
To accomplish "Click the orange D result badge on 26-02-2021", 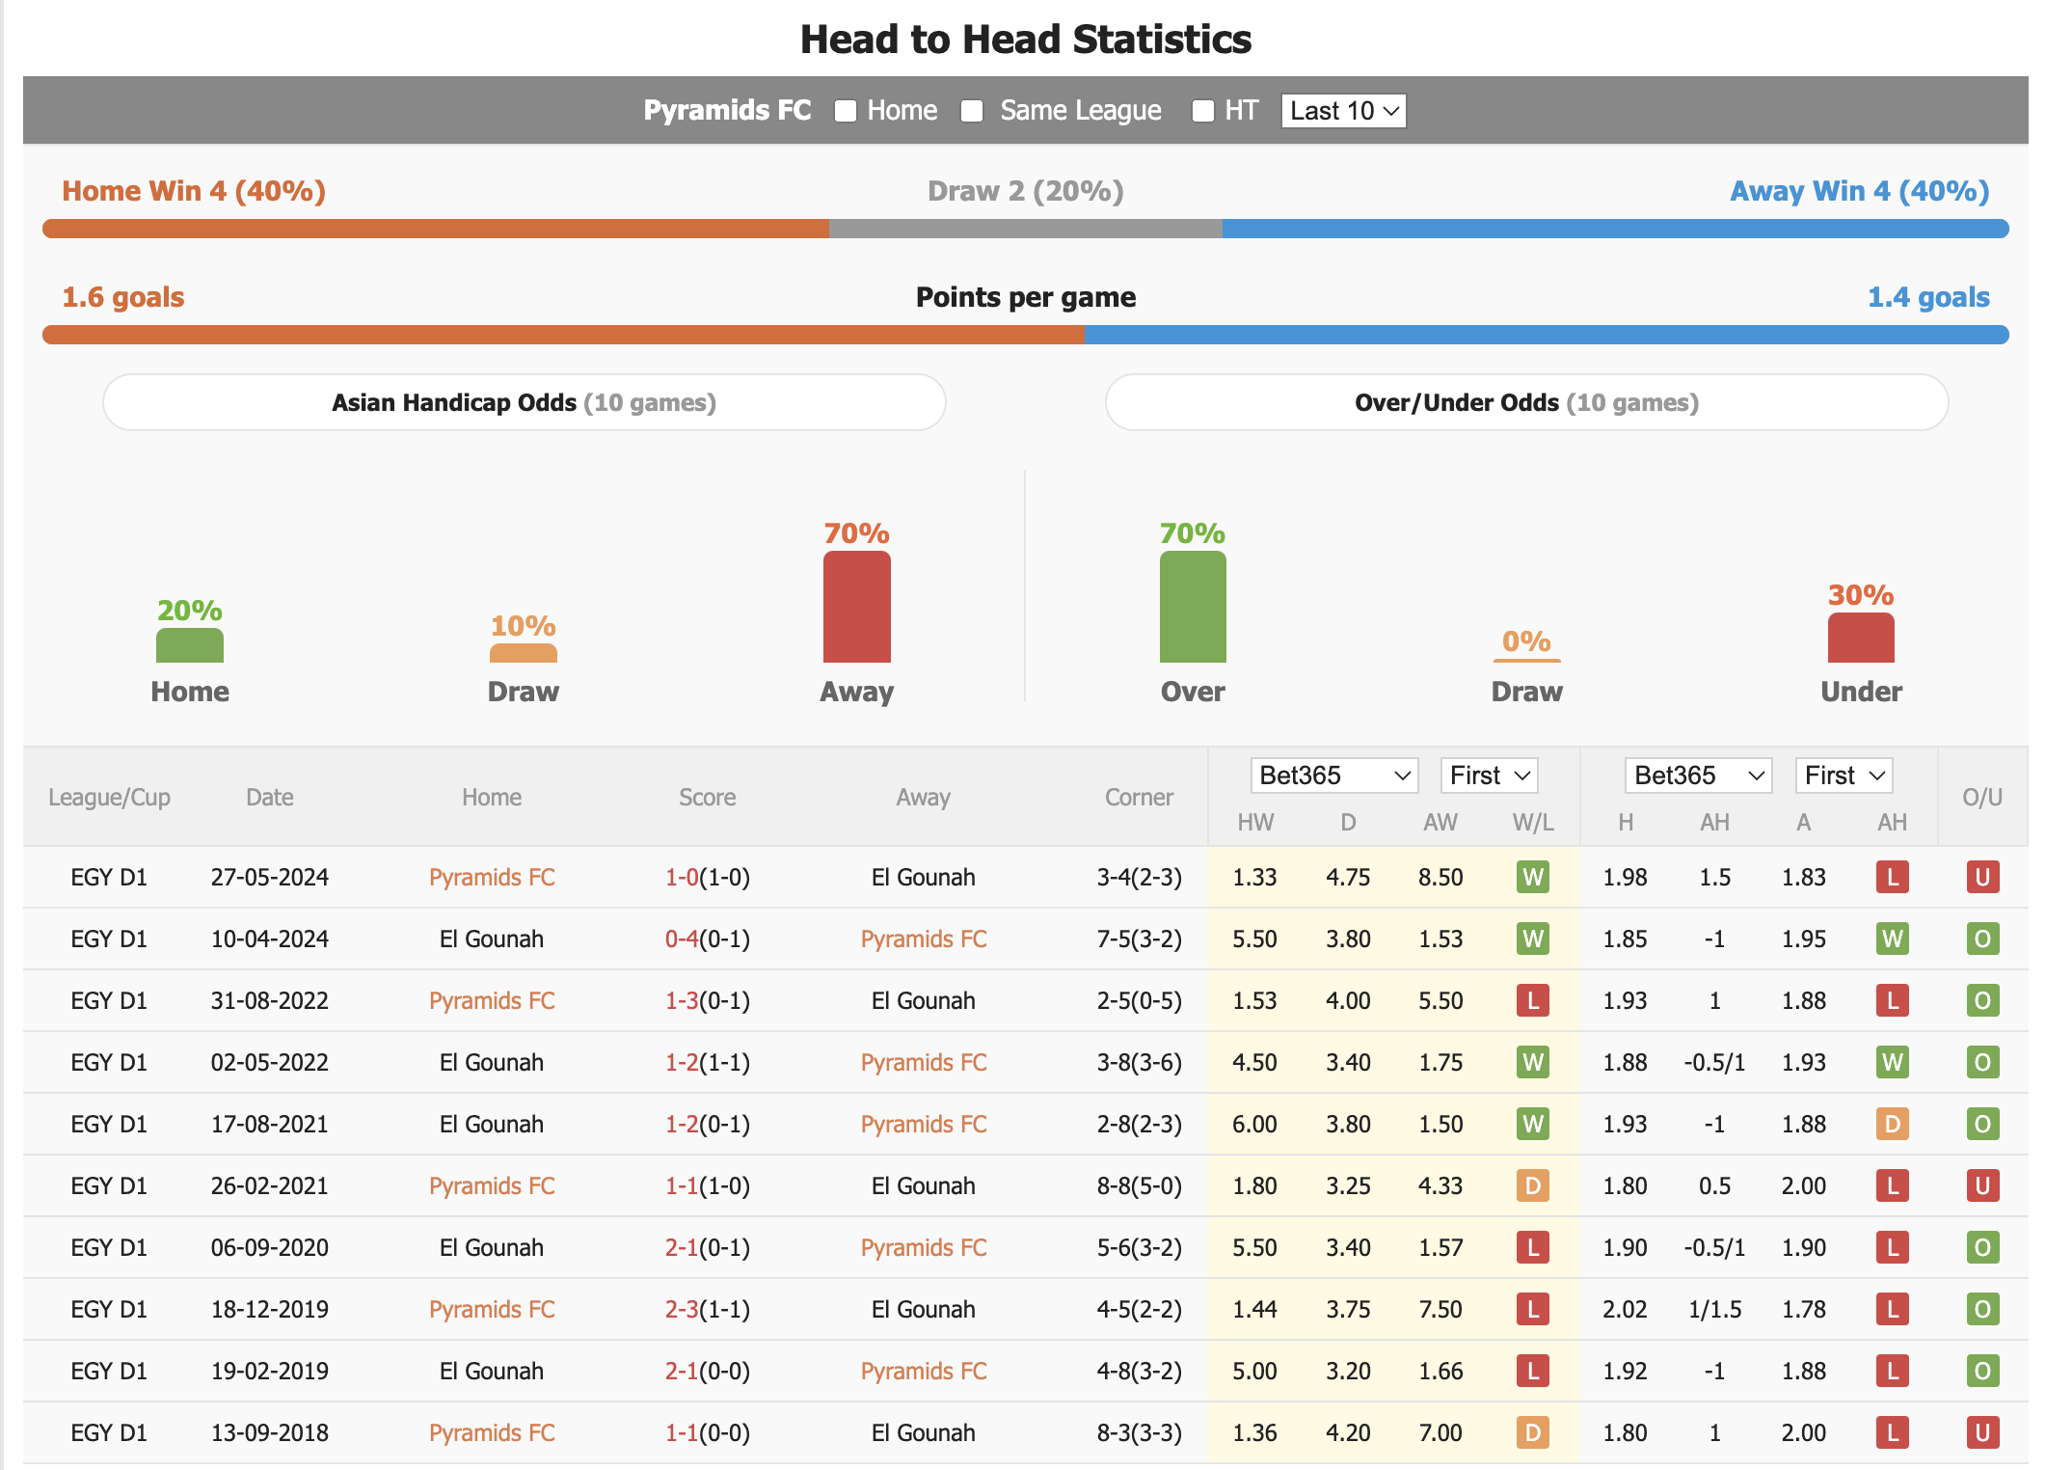I will (1533, 1185).
